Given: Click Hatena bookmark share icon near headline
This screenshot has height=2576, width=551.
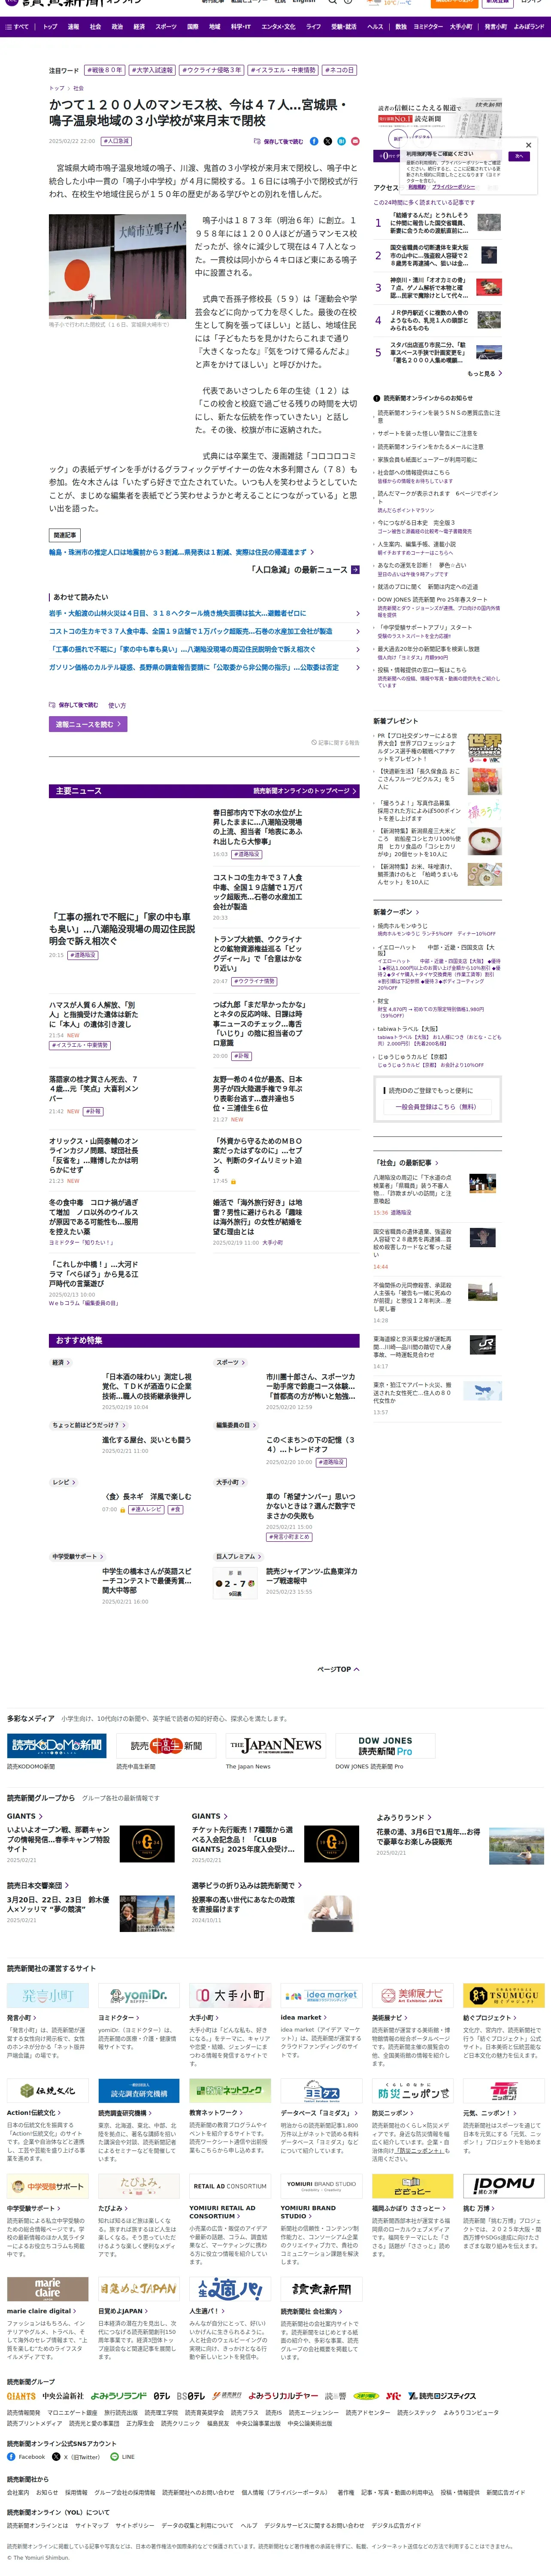Looking at the screenshot, I should pyautogui.click(x=341, y=141).
